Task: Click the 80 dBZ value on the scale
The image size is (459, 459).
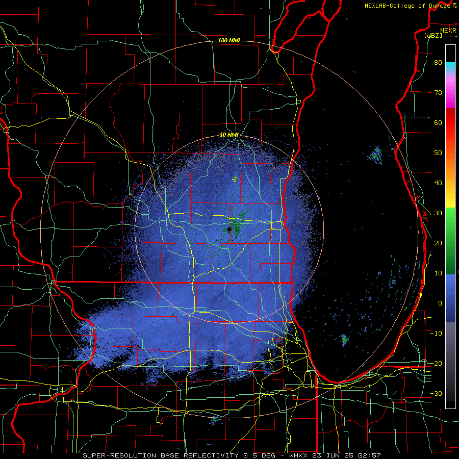Action: tap(438, 62)
